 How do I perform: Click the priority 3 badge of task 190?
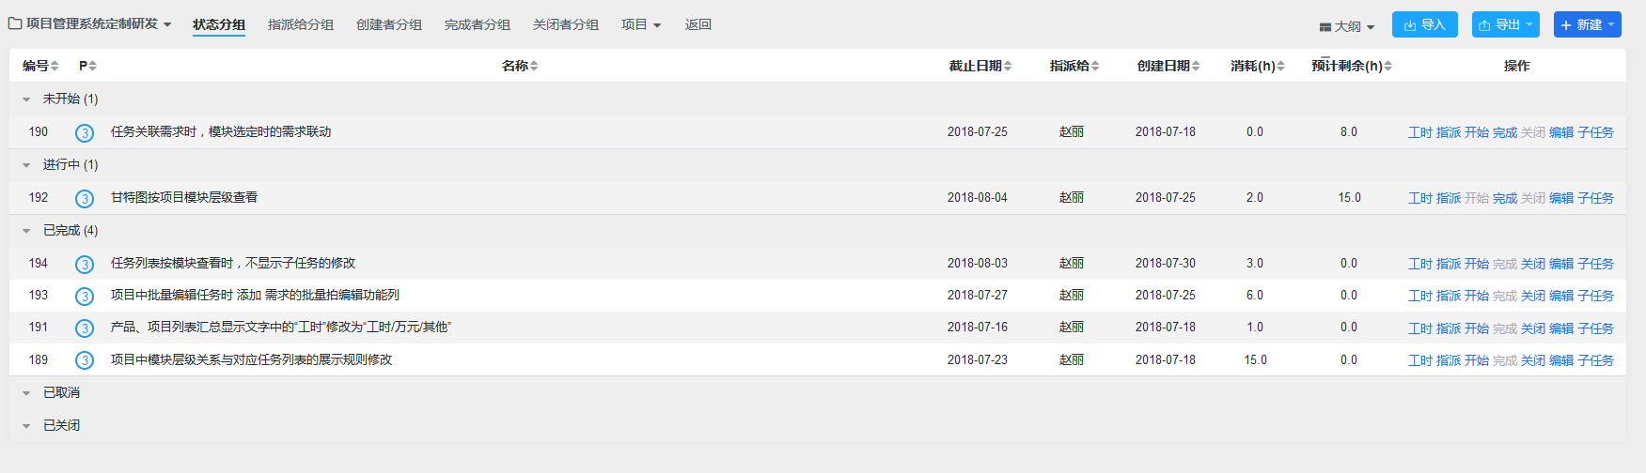(85, 132)
